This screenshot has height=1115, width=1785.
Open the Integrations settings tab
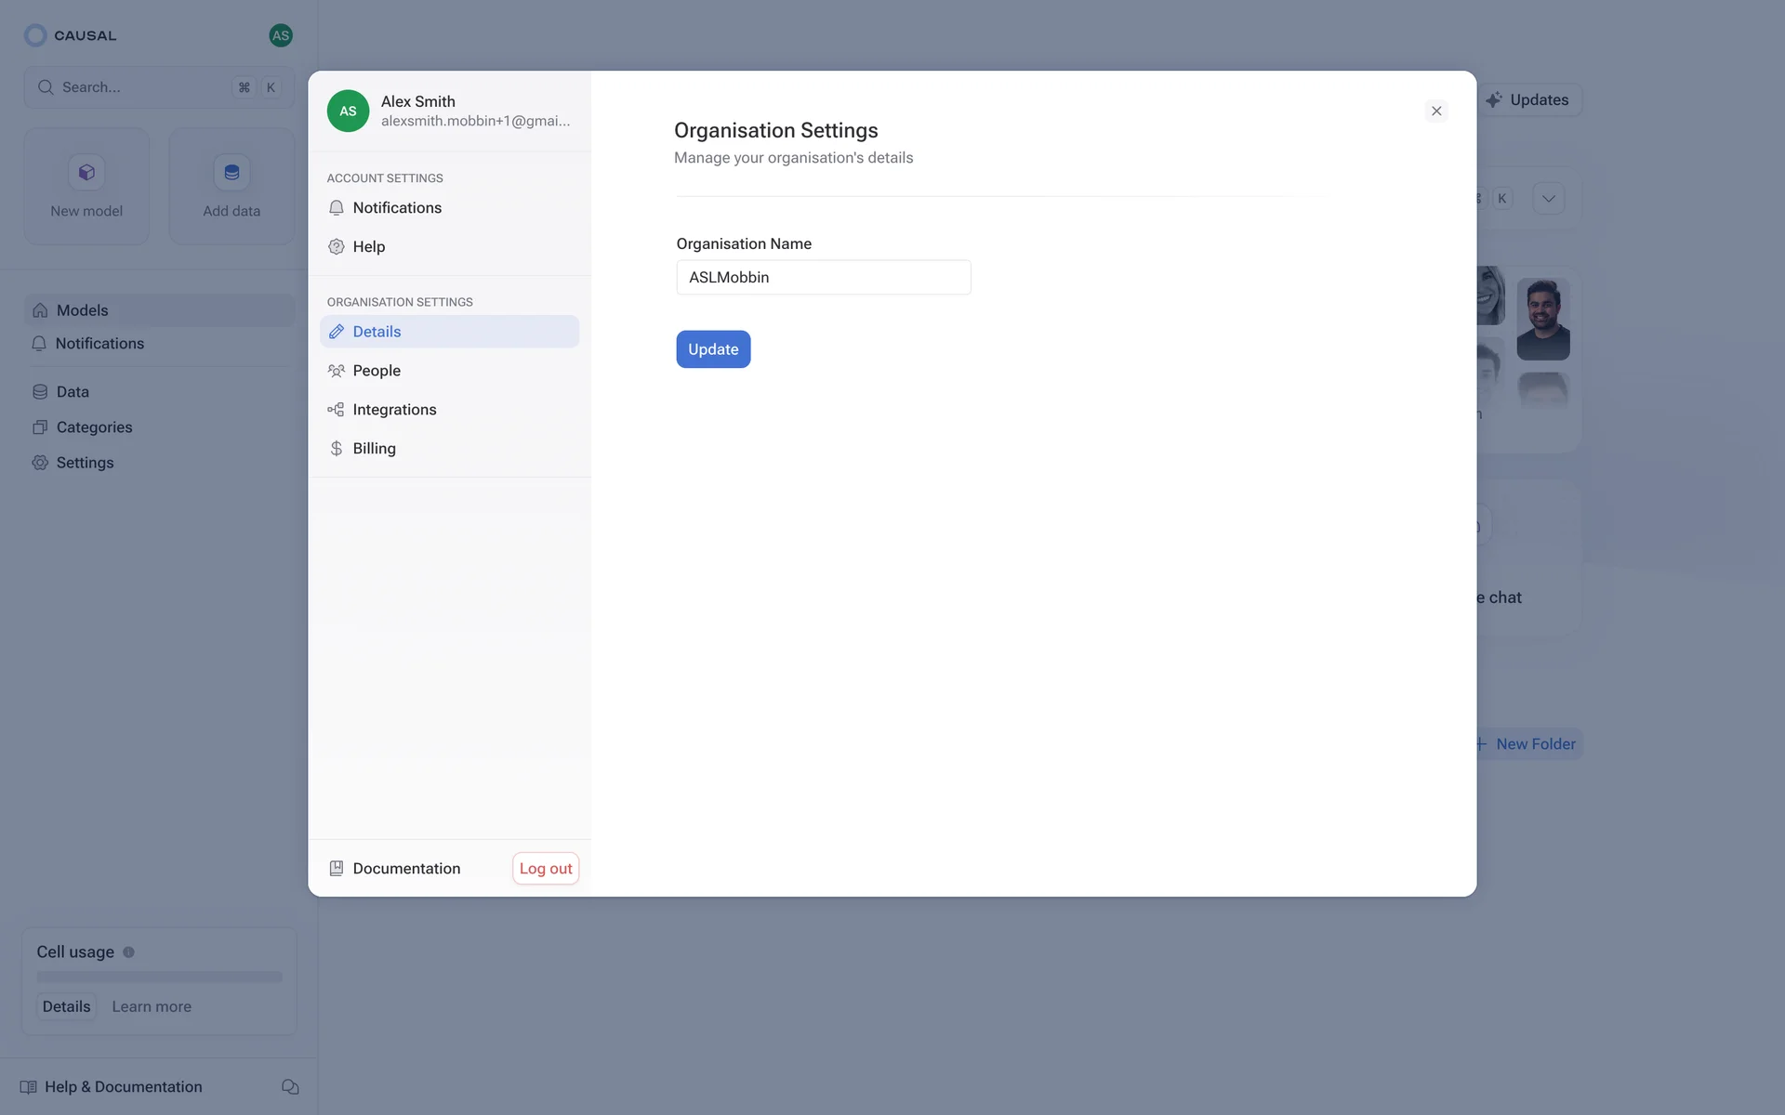394,410
